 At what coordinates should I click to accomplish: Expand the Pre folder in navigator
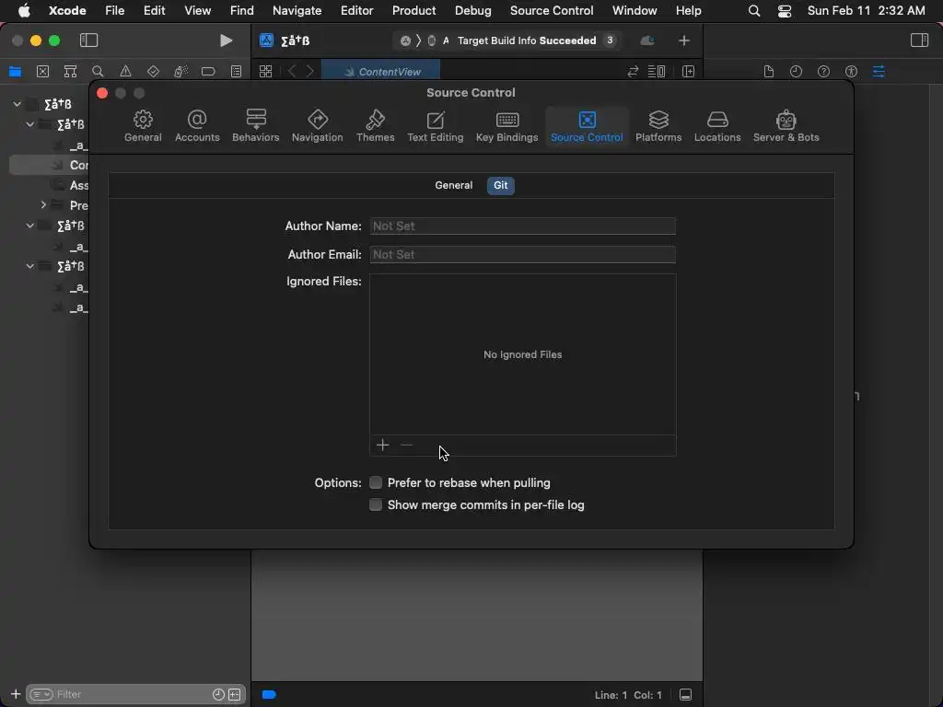coord(43,205)
